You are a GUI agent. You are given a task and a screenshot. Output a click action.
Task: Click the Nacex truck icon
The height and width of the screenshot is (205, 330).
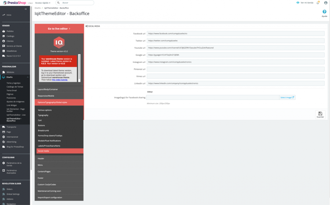tap(4, 56)
